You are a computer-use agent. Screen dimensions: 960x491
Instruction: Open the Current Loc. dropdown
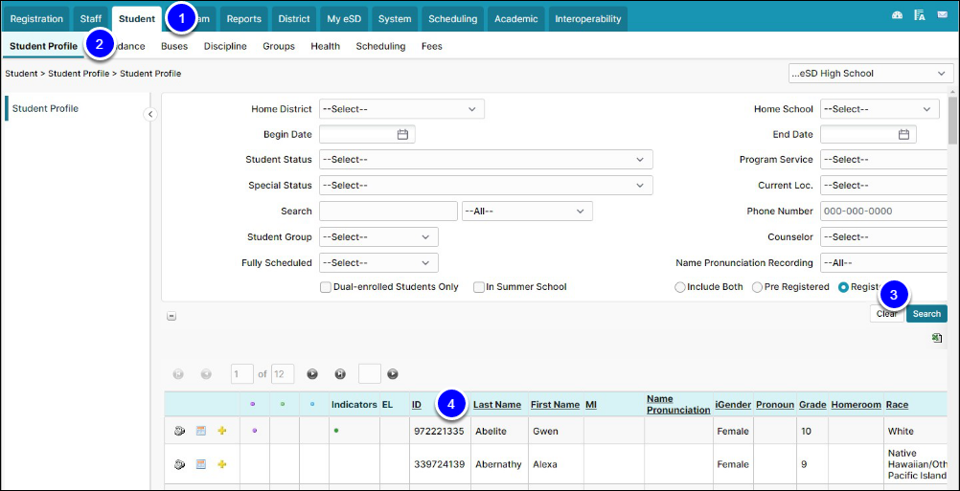point(884,186)
